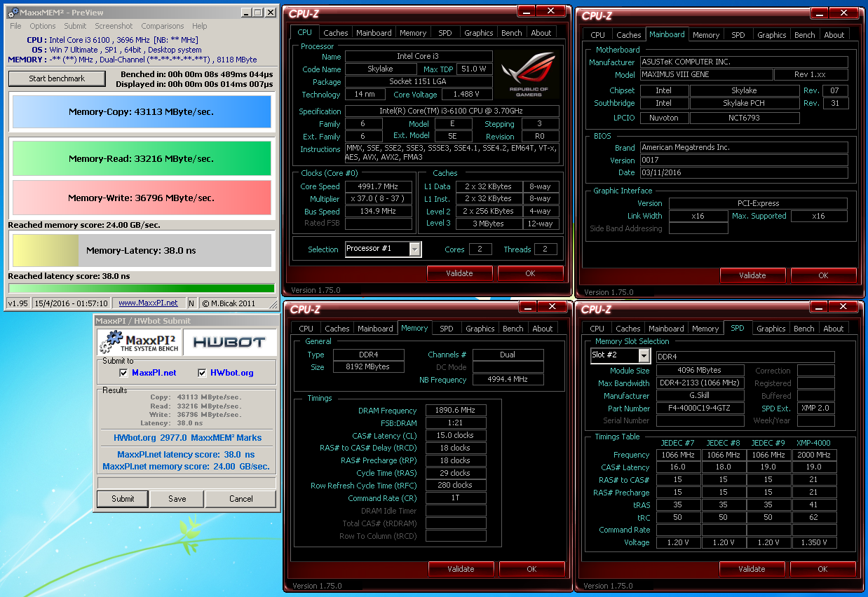Click the BIOS Date value 03/11/2016
The height and width of the screenshot is (597, 868).
click(744, 172)
